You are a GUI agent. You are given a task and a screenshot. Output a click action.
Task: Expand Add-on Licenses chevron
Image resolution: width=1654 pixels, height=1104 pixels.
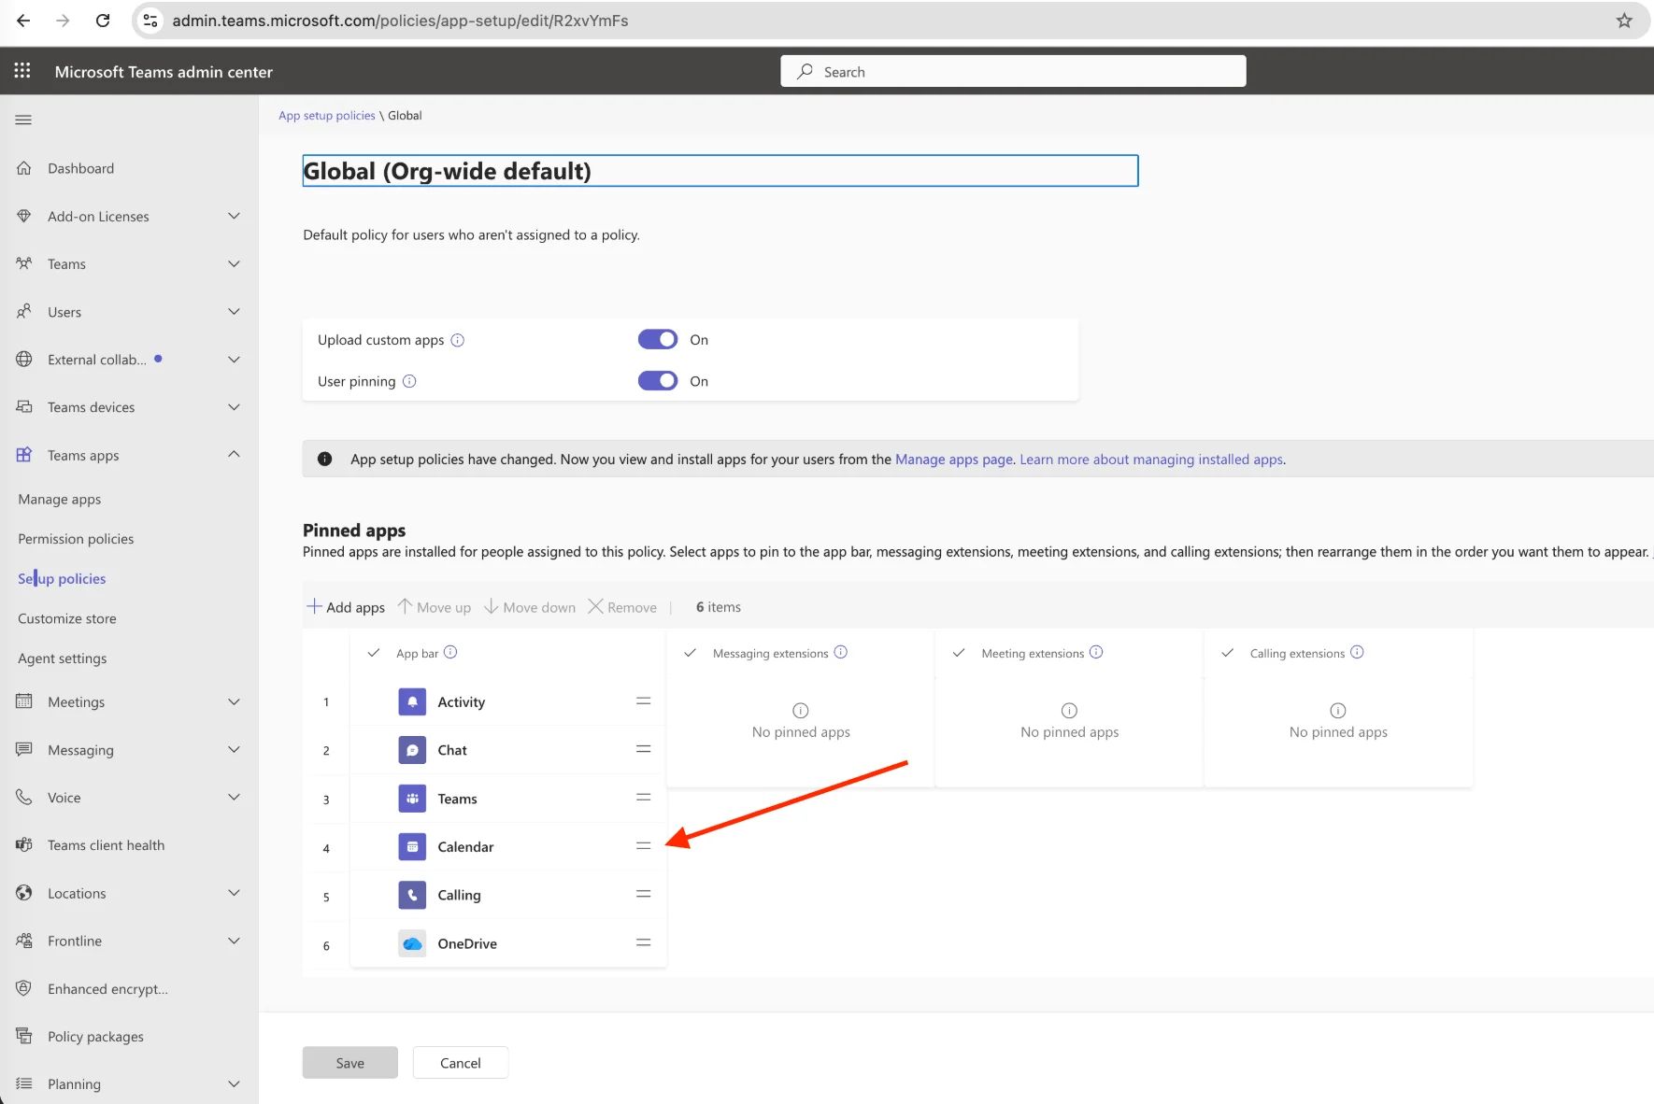(x=234, y=216)
